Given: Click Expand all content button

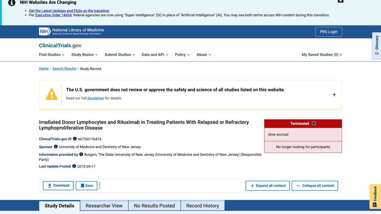Looking at the screenshot, I should [268, 185].
